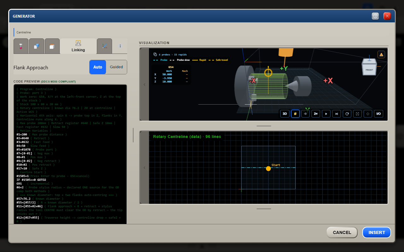Image resolution: width=404 pixels, height=252 pixels.
Task: Click the G91 incremental code line
Action: point(35,184)
